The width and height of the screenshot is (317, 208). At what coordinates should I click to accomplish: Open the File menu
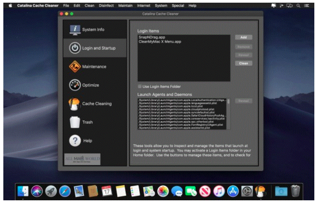[x=66, y=5]
